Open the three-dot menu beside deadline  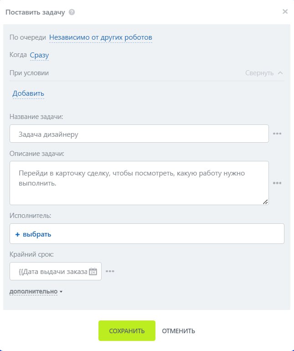pyautogui.click(x=110, y=271)
